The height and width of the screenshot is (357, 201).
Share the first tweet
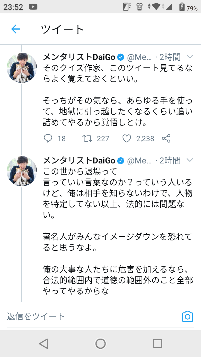pos(166,138)
